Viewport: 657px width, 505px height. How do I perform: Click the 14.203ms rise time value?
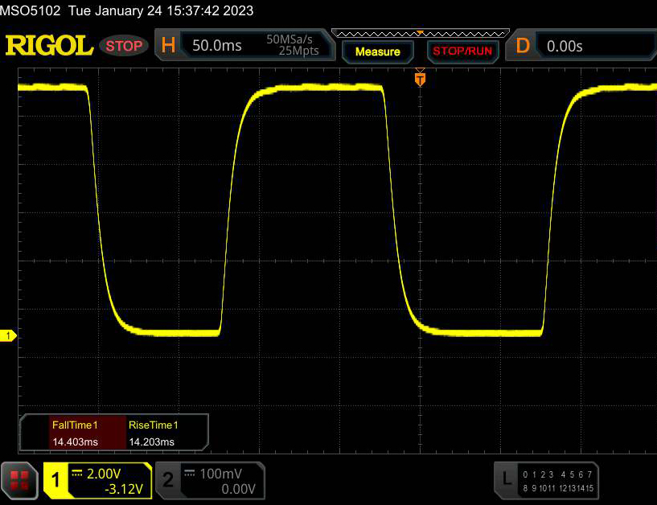pos(151,441)
